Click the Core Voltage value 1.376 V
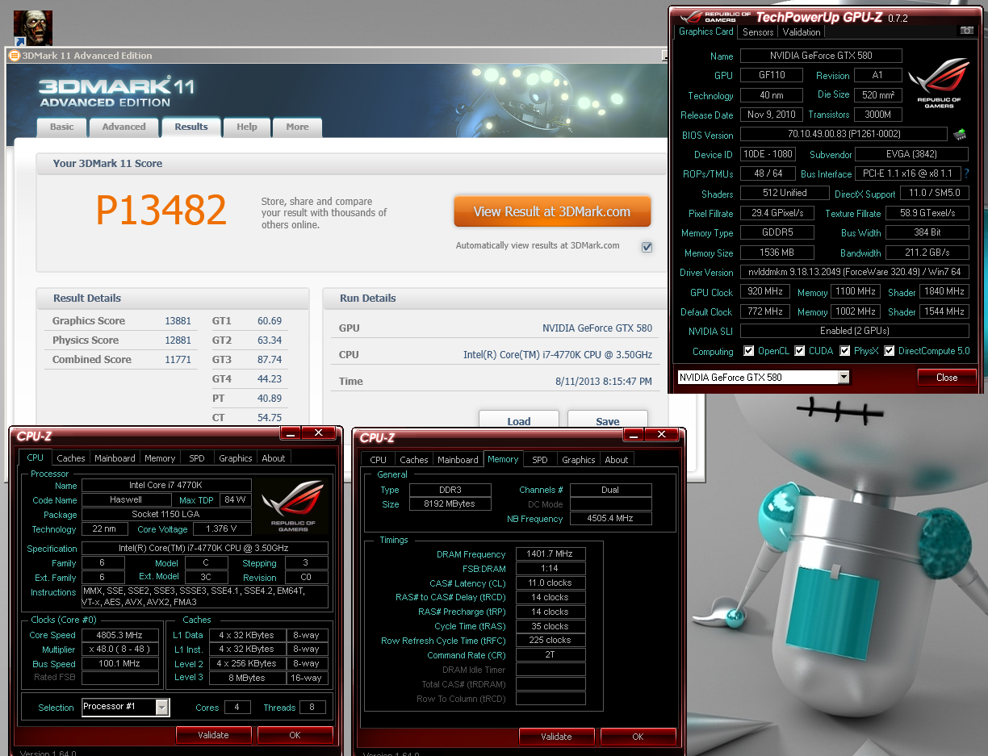The width and height of the screenshot is (988, 756). (x=222, y=529)
